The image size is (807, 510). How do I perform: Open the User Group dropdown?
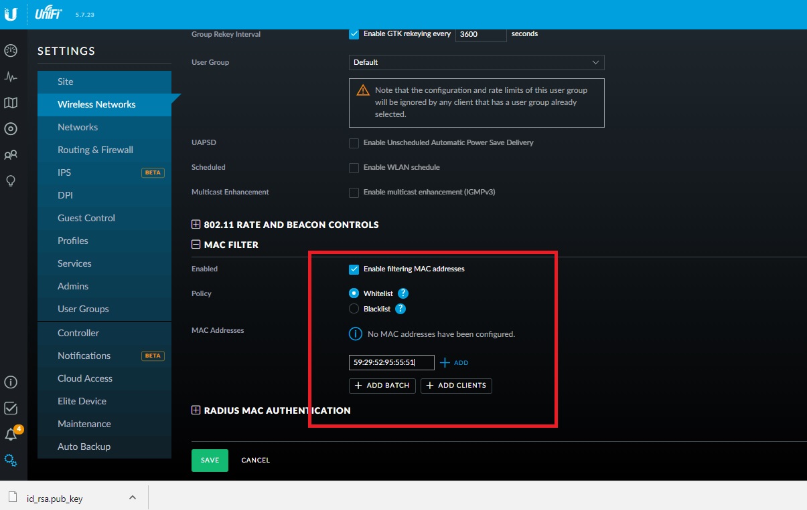click(476, 62)
